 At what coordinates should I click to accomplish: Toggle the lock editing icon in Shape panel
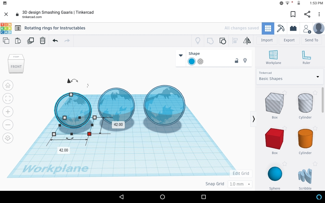(236, 61)
